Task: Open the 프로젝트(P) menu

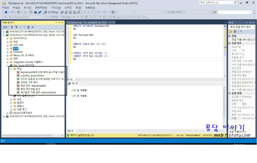Action: pos(41,8)
